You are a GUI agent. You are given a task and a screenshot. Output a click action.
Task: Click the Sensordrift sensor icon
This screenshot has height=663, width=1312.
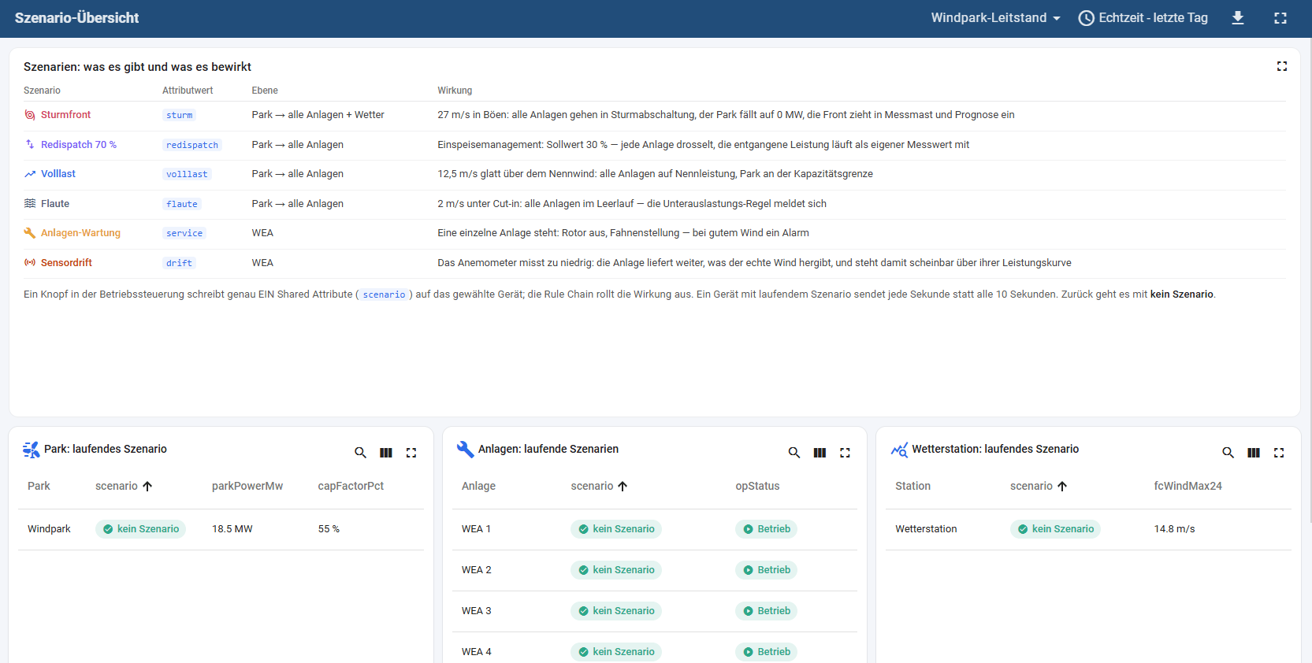click(x=30, y=263)
